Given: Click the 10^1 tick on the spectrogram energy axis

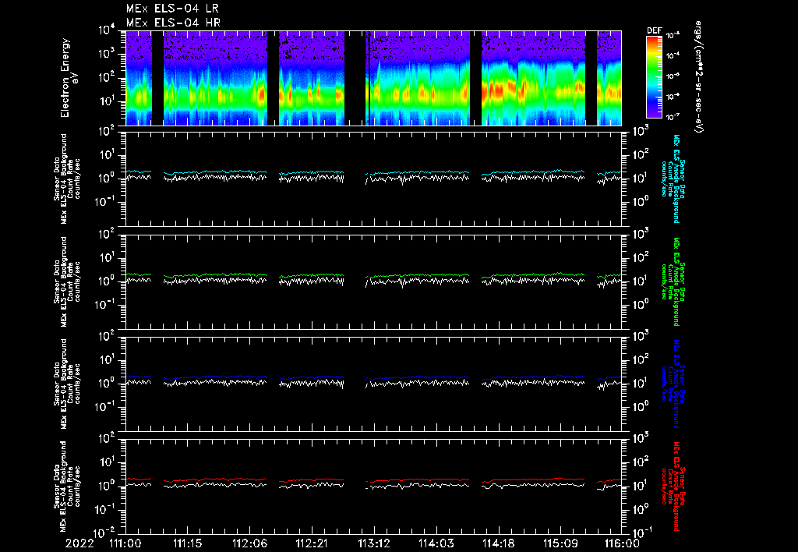Looking at the screenshot, I should click(106, 101).
